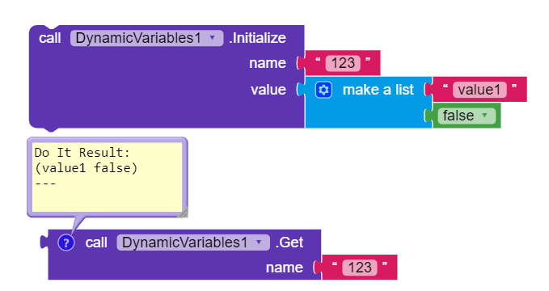Open the false boolean dropdown

[x=467, y=116]
